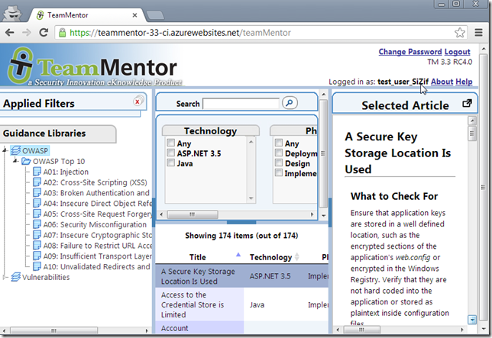Click the A01: Injection view icon
492x338 pixels.
tap(37, 172)
